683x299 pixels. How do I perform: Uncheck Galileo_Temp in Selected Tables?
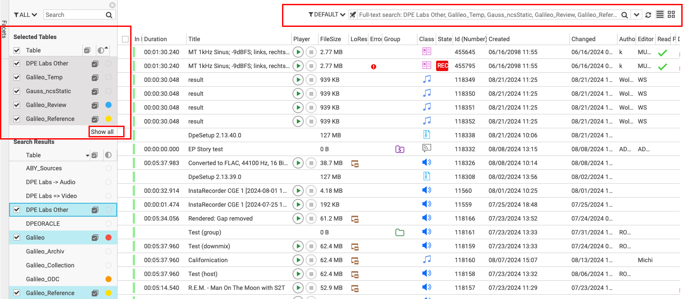[x=17, y=77]
